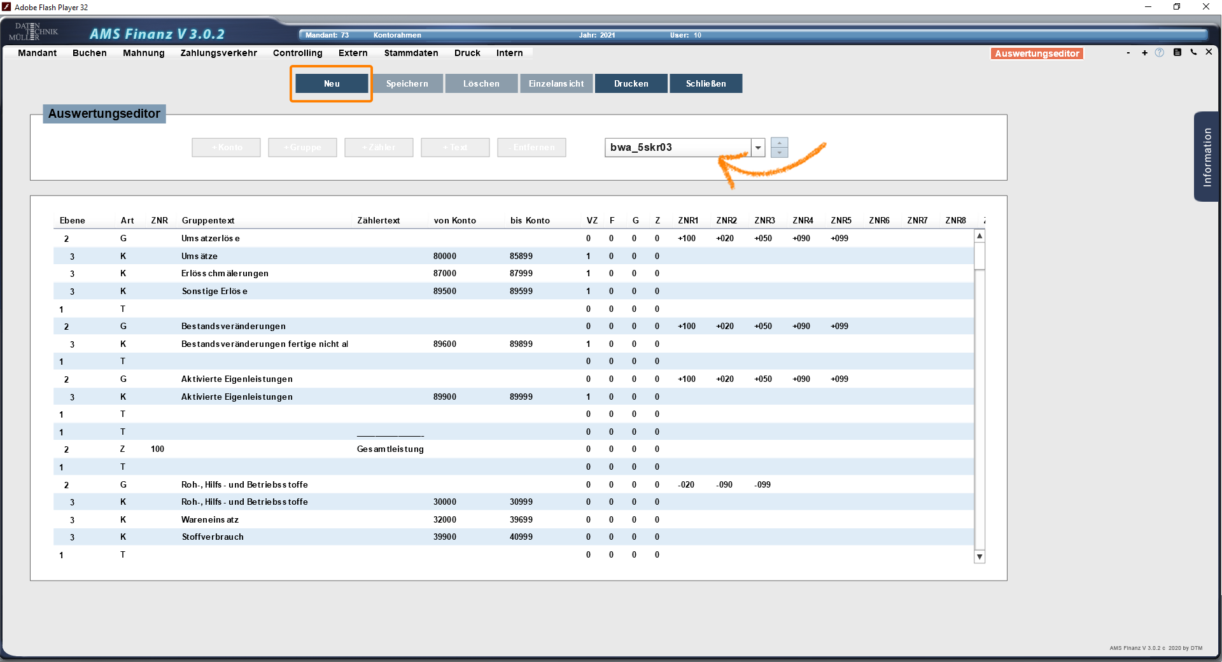Open the Zahlungsverkehr menu
The width and height of the screenshot is (1222, 662).
[x=218, y=53]
